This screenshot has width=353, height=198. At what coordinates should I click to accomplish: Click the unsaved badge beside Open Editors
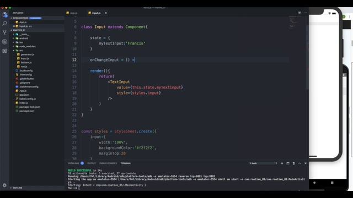point(35,18)
